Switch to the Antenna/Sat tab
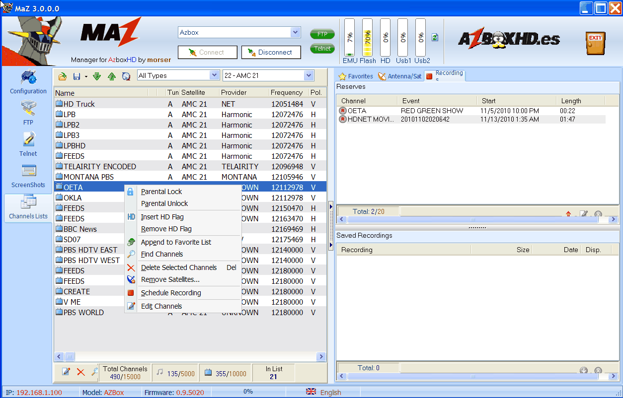 click(400, 76)
